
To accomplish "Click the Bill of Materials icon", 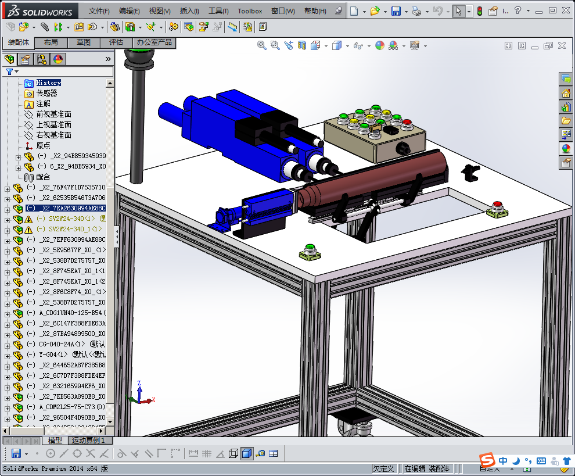I will click(189, 27).
